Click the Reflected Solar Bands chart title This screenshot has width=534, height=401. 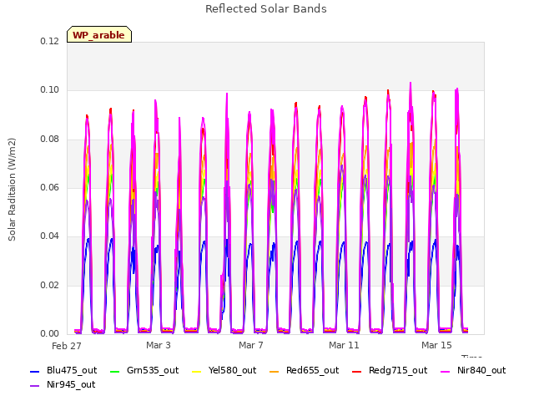click(266, 9)
